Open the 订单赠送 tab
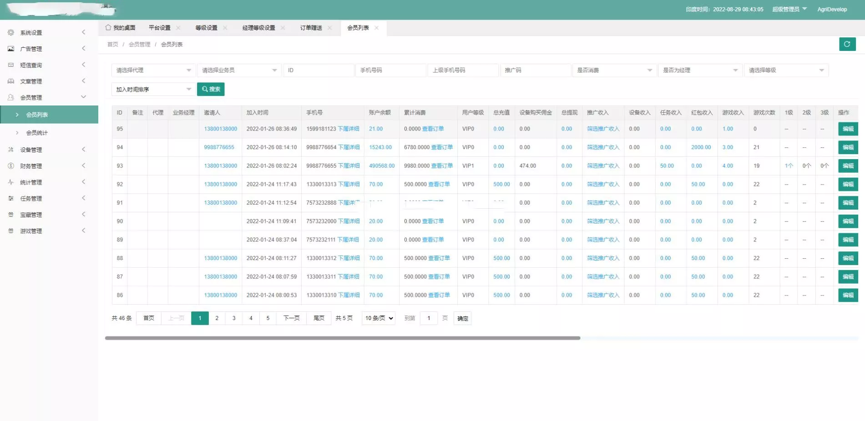 point(311,27)
